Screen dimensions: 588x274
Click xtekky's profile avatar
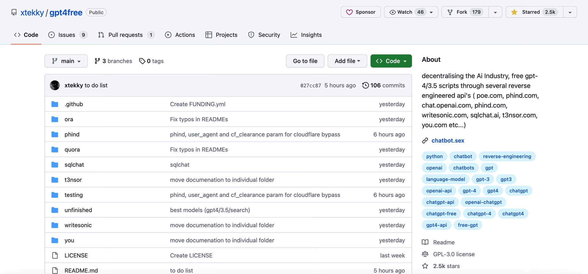(55, 85)
